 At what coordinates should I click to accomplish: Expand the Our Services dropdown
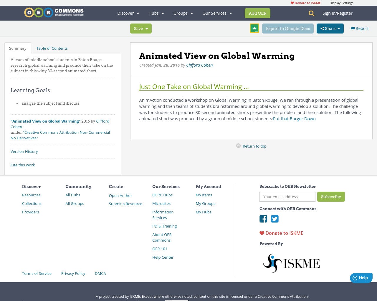tap(217, 13)
